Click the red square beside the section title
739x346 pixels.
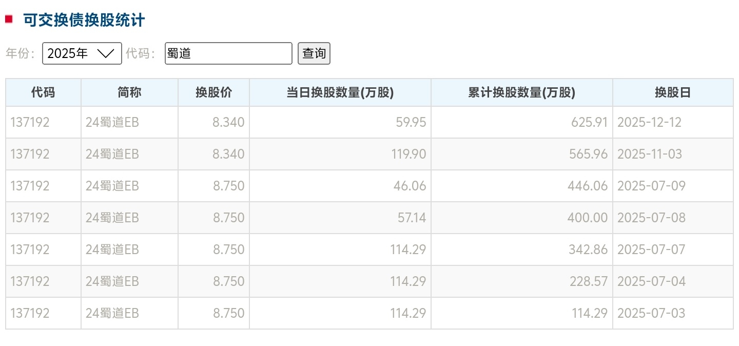click(x=9, y=20)
